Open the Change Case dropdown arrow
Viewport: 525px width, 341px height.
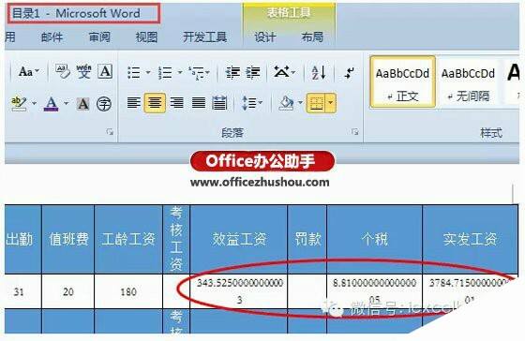click(x=37, y=71)
